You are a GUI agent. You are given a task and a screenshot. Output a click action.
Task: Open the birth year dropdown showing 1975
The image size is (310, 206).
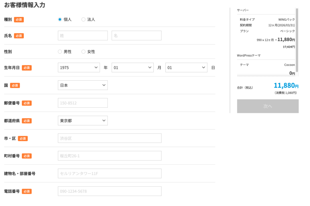coord(79,68)
